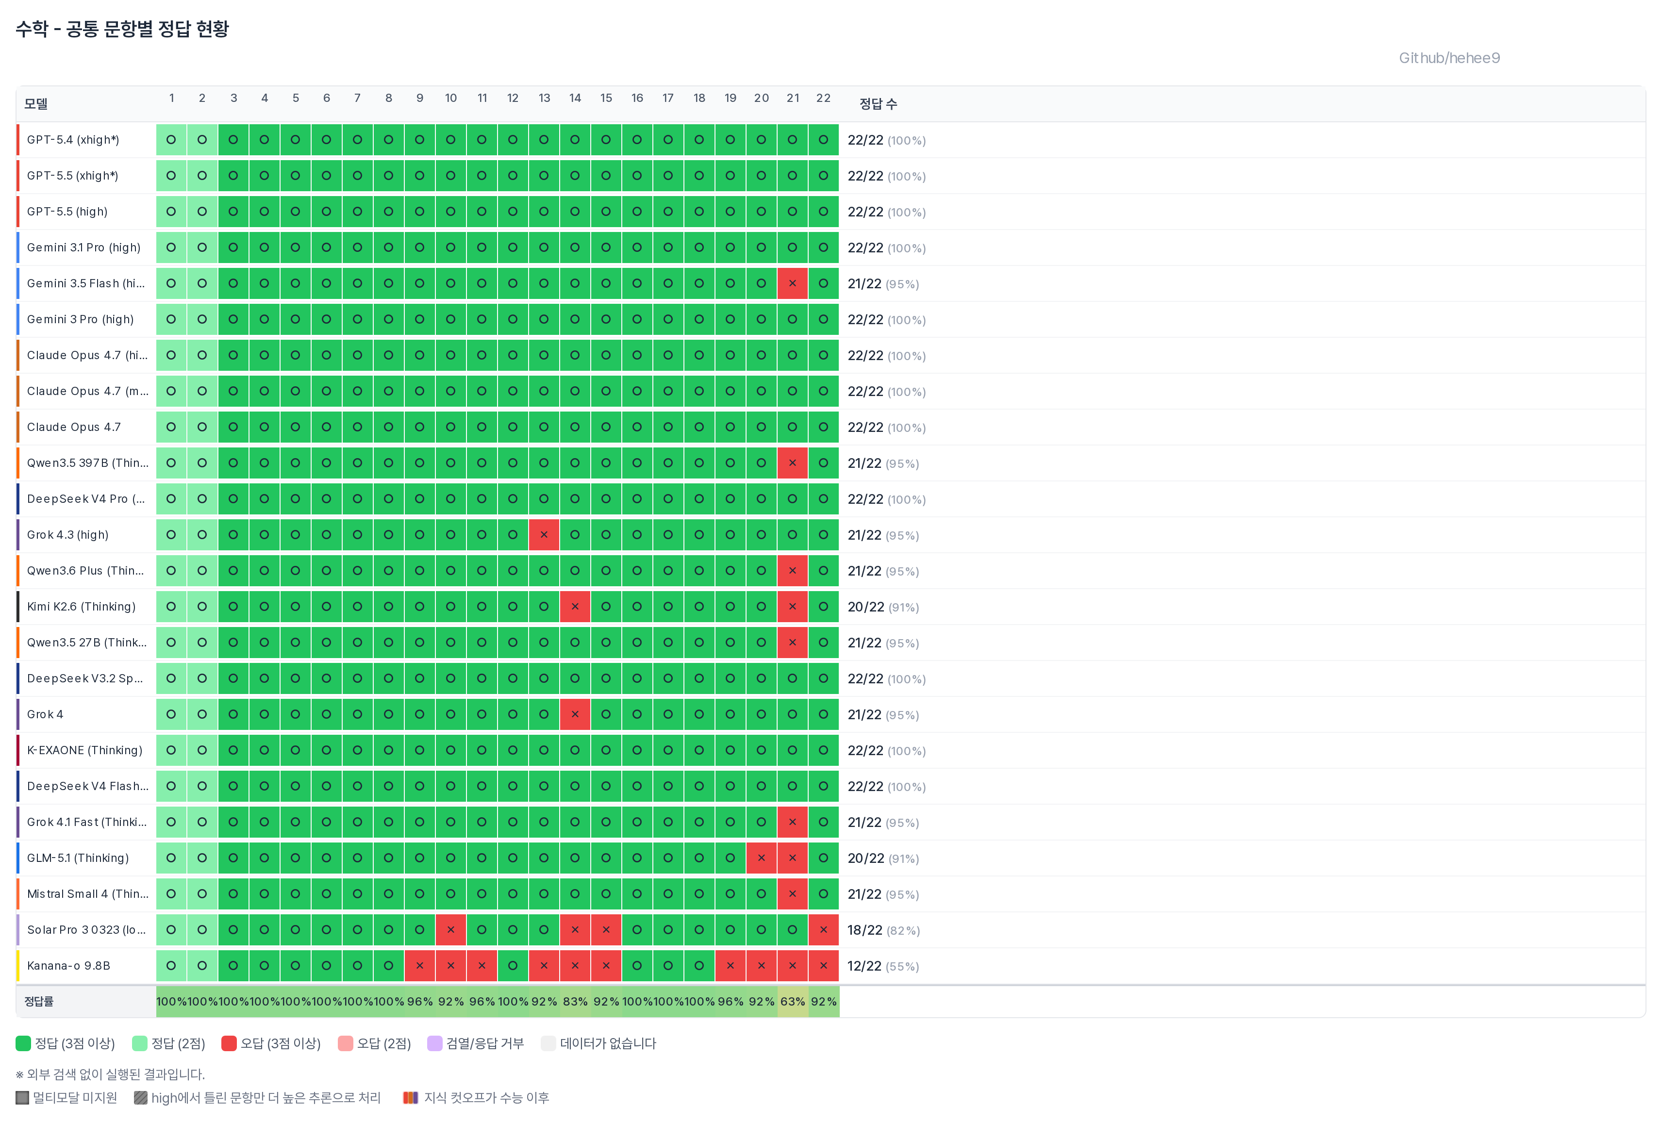Select Kimi K2.6 (Thinking)'s X mark on question 21
Screen dimensions: 1662x1123
pos(792,606)
